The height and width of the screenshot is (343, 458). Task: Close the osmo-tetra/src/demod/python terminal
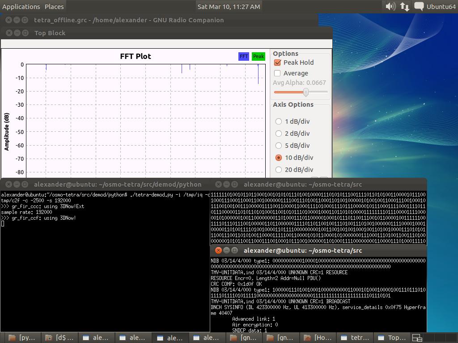[9, 184]
